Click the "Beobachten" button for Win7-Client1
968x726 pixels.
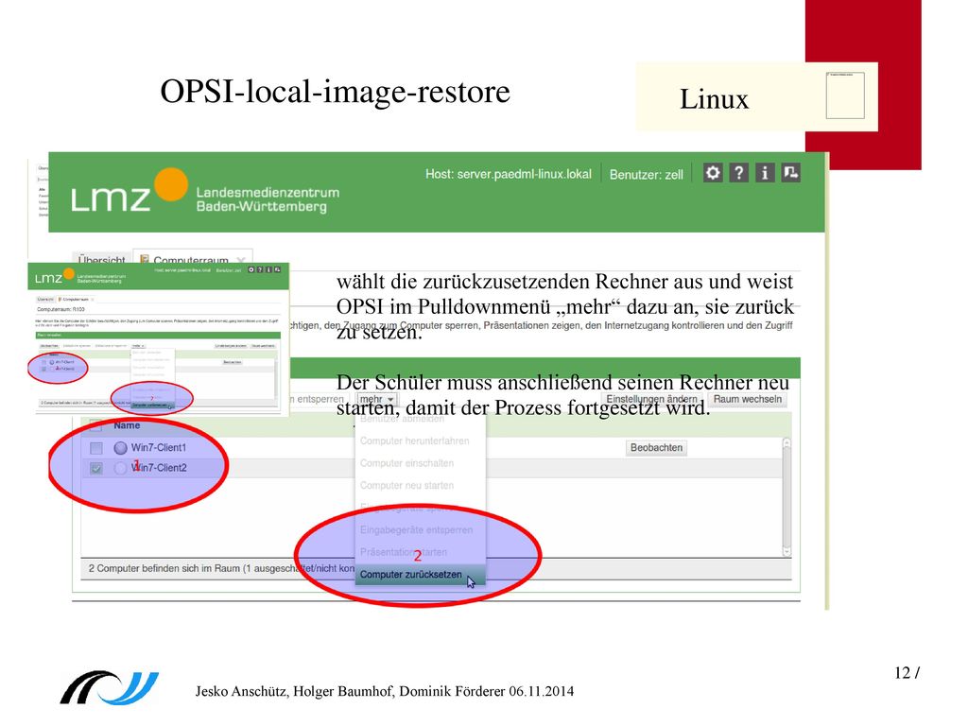656,447
